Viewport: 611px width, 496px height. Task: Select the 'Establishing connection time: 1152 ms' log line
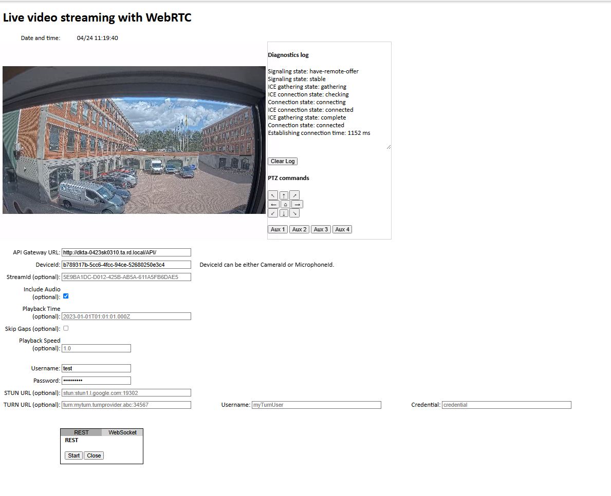319,133
